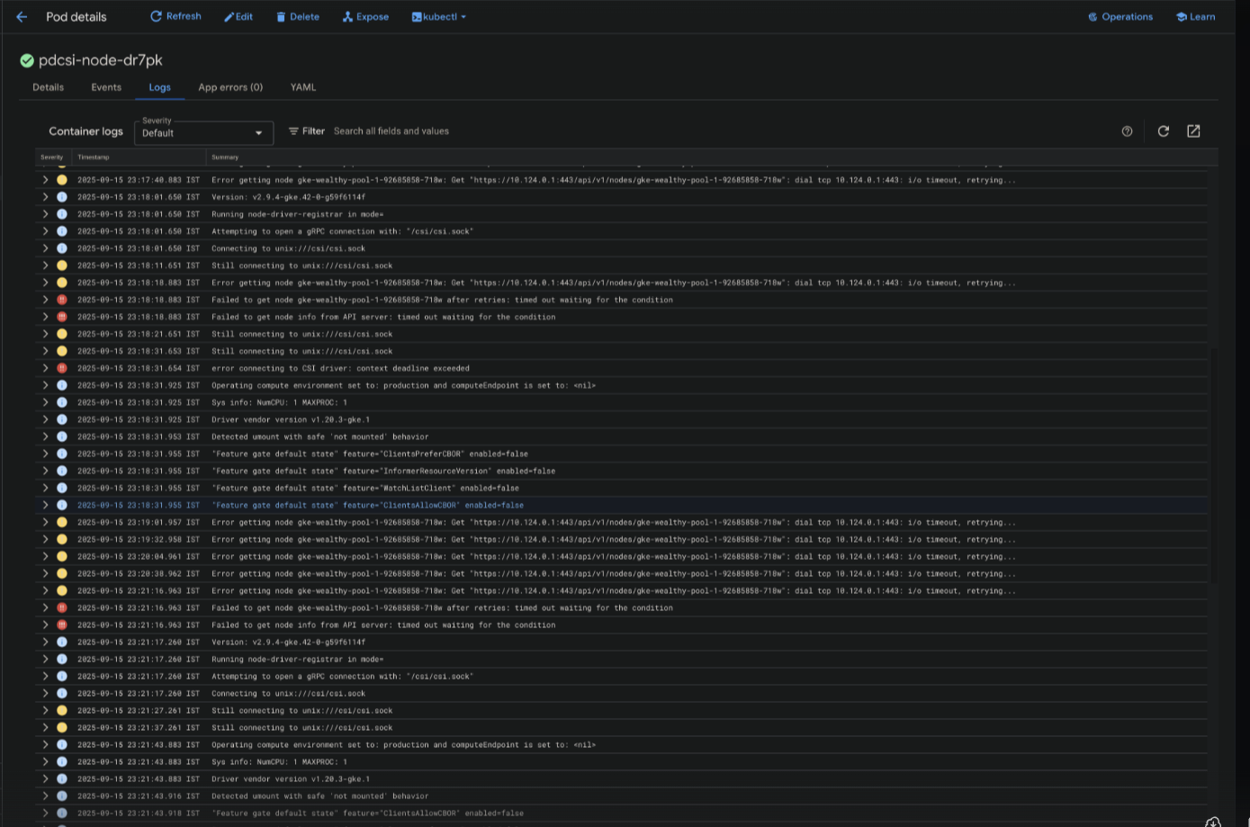This screenshot has width=1250, height=827.
Task: Click the back arrow next to Pod details
Action: tap(22, 16)
